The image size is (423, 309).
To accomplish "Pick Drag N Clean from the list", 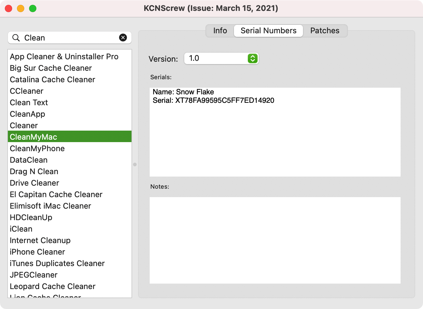I will 34,171.
